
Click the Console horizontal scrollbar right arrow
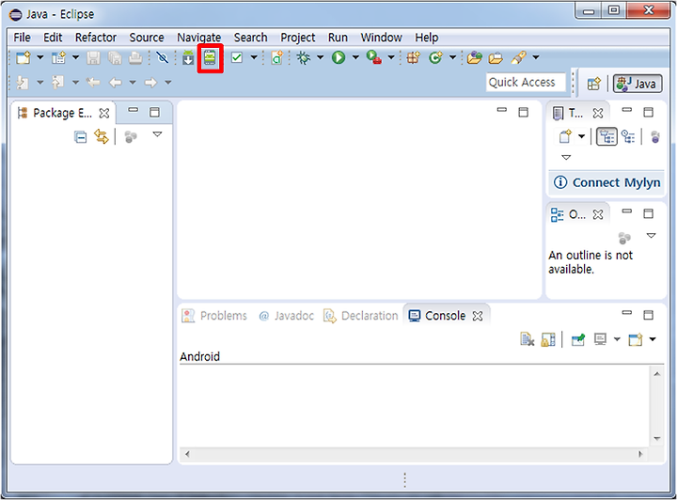[x=640, y=454]
